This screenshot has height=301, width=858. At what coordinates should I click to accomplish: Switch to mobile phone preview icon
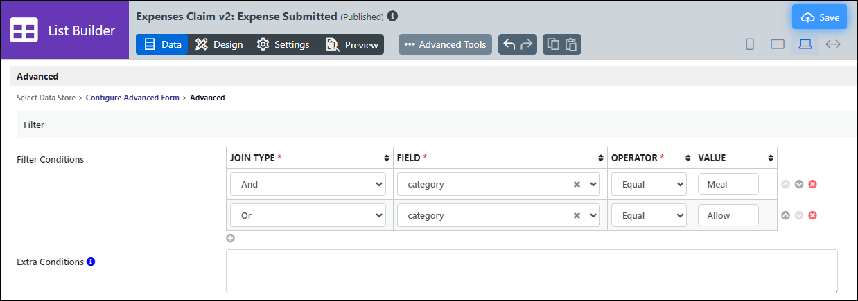[x=750, y=44]
